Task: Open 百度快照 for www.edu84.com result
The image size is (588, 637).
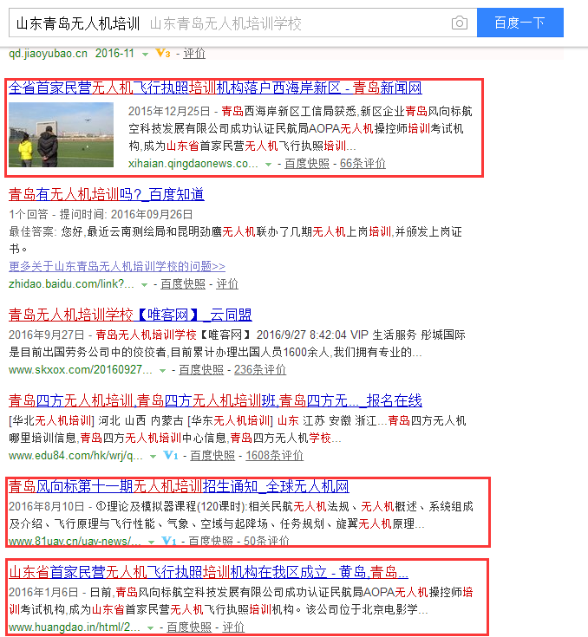Action: pyautogui.click(x=212, y=455)
